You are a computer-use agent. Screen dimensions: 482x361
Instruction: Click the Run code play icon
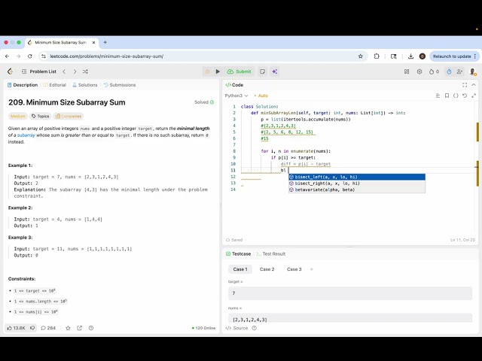pos(218,71)
